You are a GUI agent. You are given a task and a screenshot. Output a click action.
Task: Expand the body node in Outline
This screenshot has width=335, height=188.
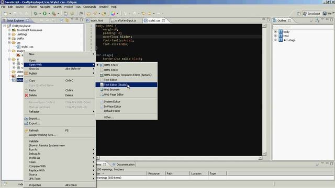point(276,31)
